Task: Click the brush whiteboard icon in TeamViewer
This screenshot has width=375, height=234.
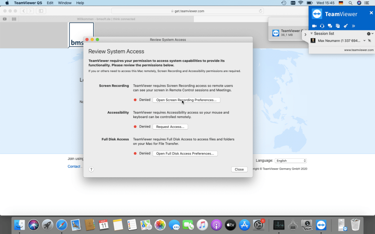Action: tap(346, 26)
